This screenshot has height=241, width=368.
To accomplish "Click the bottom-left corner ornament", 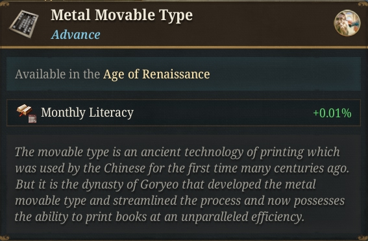I will coord(5,238).
